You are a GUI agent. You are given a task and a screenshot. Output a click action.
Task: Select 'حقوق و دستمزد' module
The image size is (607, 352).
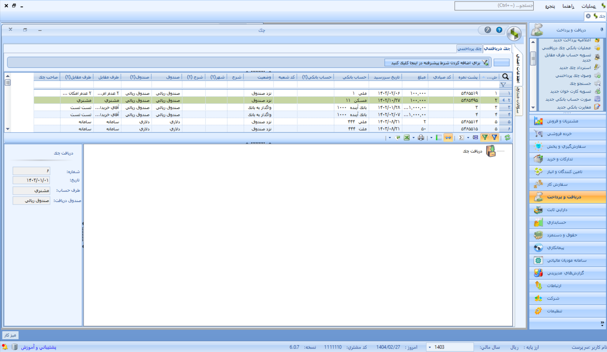tap(567, 235)
